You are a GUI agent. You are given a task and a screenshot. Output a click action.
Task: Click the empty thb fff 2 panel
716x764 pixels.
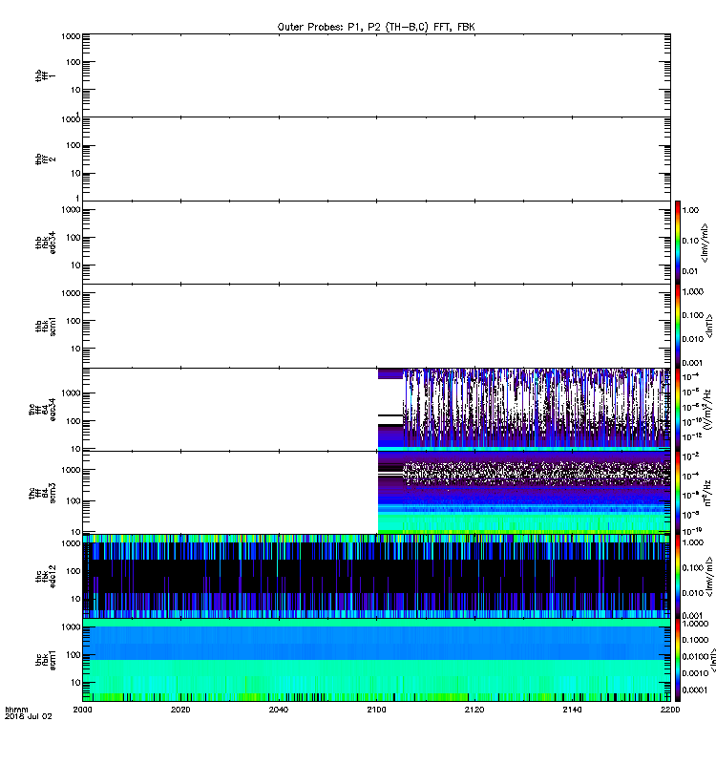click(375, 159)
